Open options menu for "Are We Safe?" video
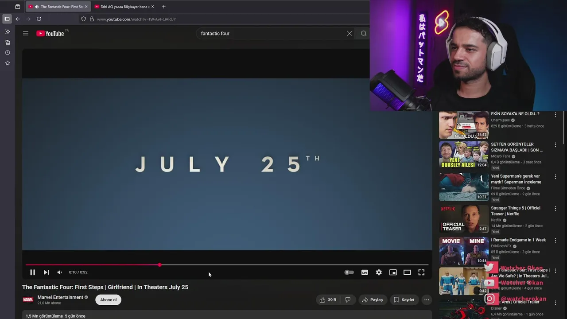The height and width of the screenshot is (319, 567). click(555, 271)
